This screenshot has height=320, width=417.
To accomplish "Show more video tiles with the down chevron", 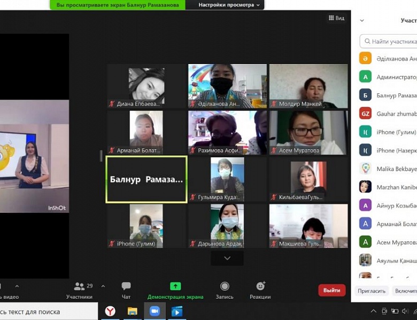I will pos(227,258).
